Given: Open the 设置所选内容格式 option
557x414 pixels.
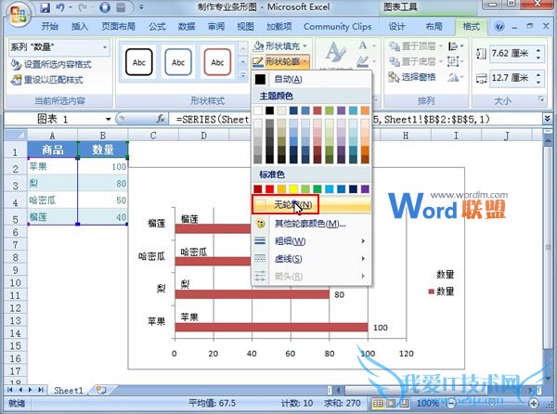Looking at the screenshot, I should (x=51, y=64).
